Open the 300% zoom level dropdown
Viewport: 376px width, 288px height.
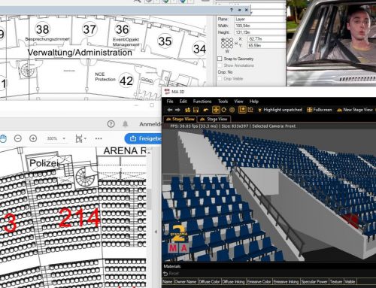[56, 138]
